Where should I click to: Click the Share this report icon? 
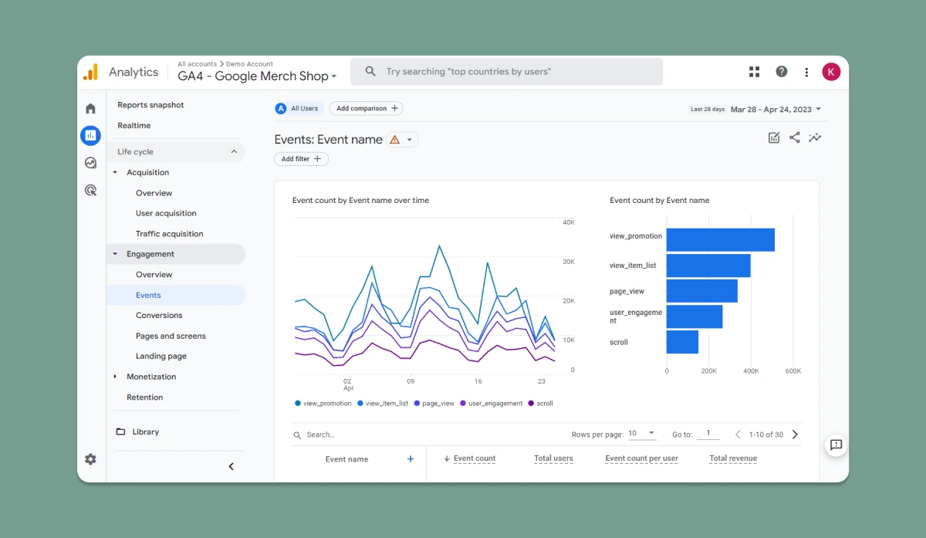coord(795,138)
